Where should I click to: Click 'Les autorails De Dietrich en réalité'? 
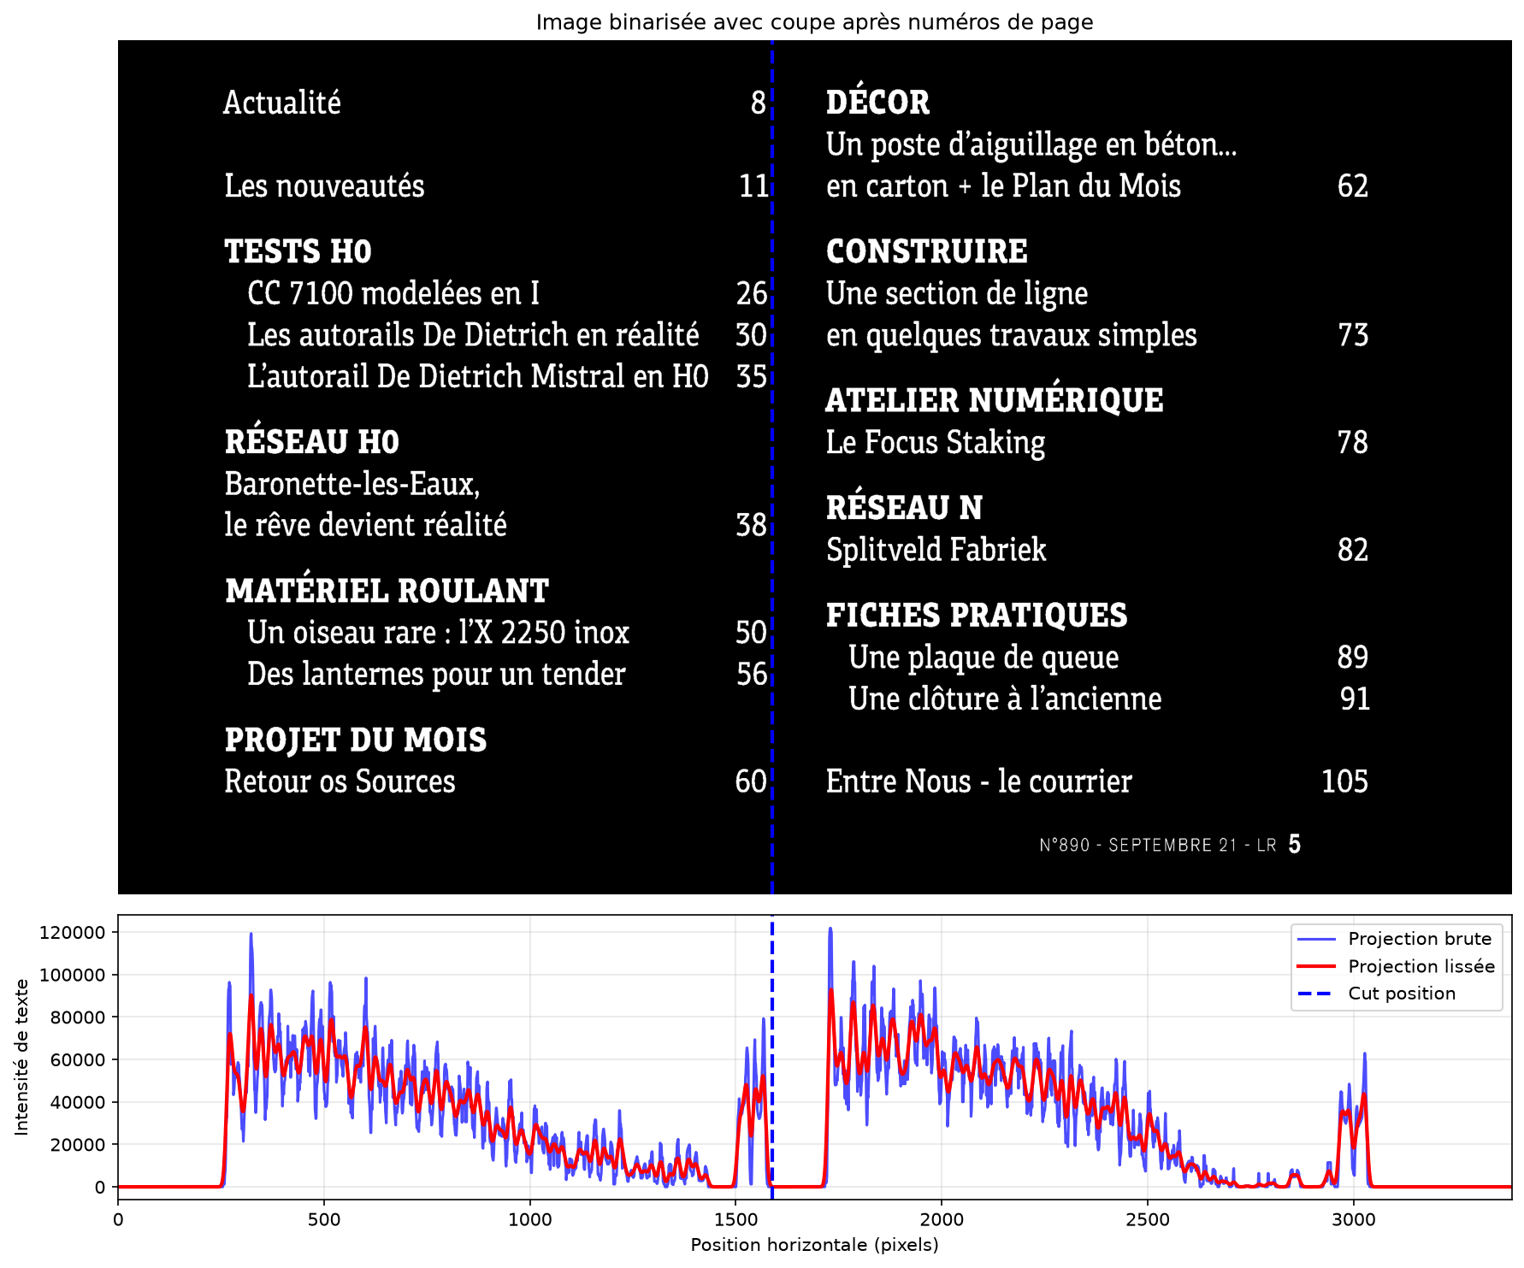point(473,334)
